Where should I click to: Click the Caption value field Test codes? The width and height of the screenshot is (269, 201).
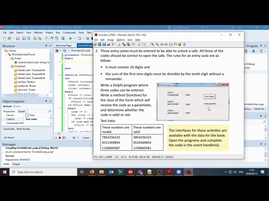[37, 119]
